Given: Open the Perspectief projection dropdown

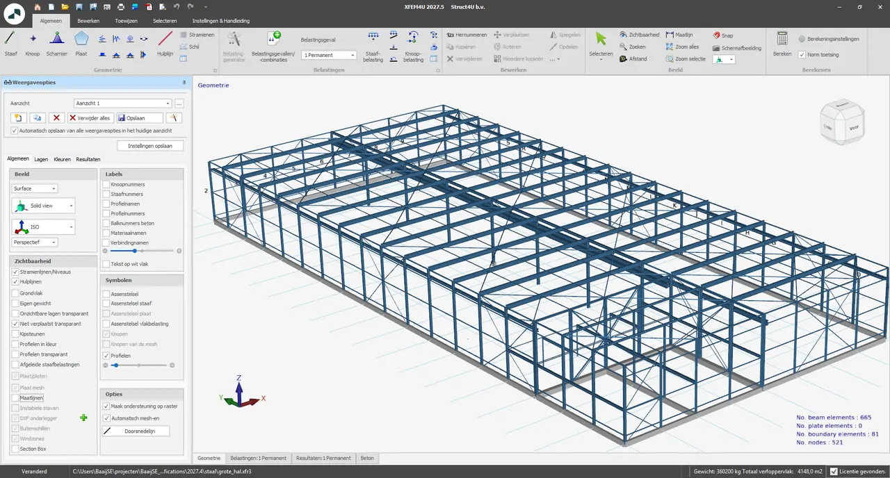Looking at the screenshot, I should point(35,242).
